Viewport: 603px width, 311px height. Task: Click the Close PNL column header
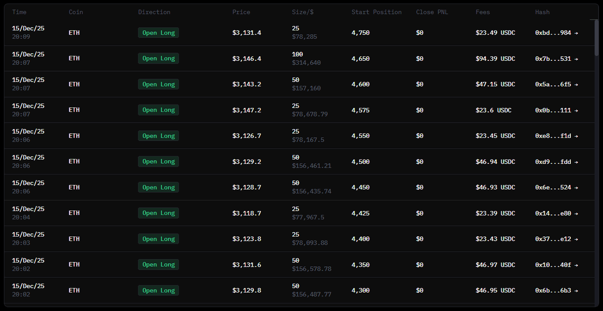click(x=432, y=12)
